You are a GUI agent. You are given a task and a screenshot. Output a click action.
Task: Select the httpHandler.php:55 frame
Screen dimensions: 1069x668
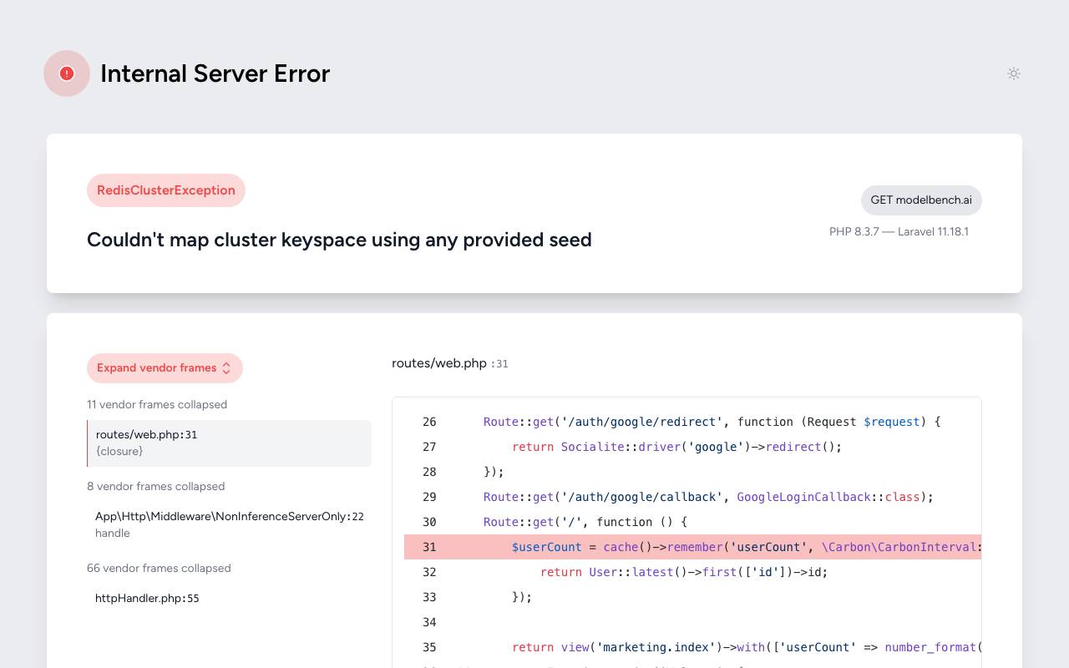coord(229,598)
